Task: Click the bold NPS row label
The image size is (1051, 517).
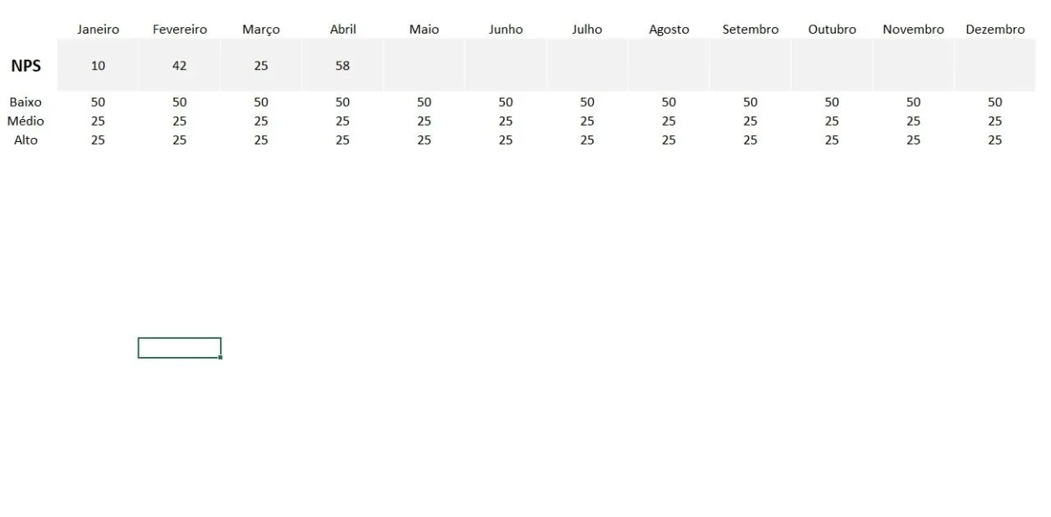Action: pyautogui.click(x=25, y=66)
